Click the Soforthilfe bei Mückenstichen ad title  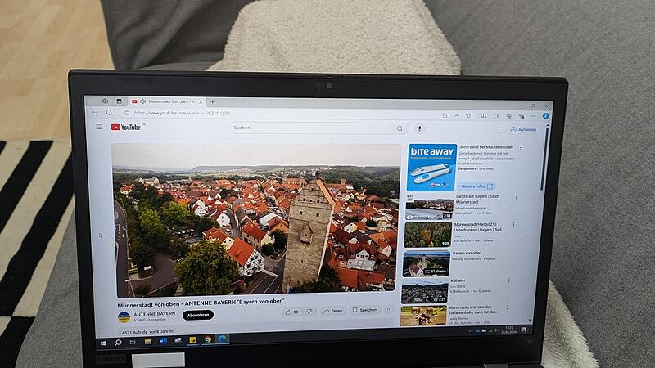pos(486,147)
